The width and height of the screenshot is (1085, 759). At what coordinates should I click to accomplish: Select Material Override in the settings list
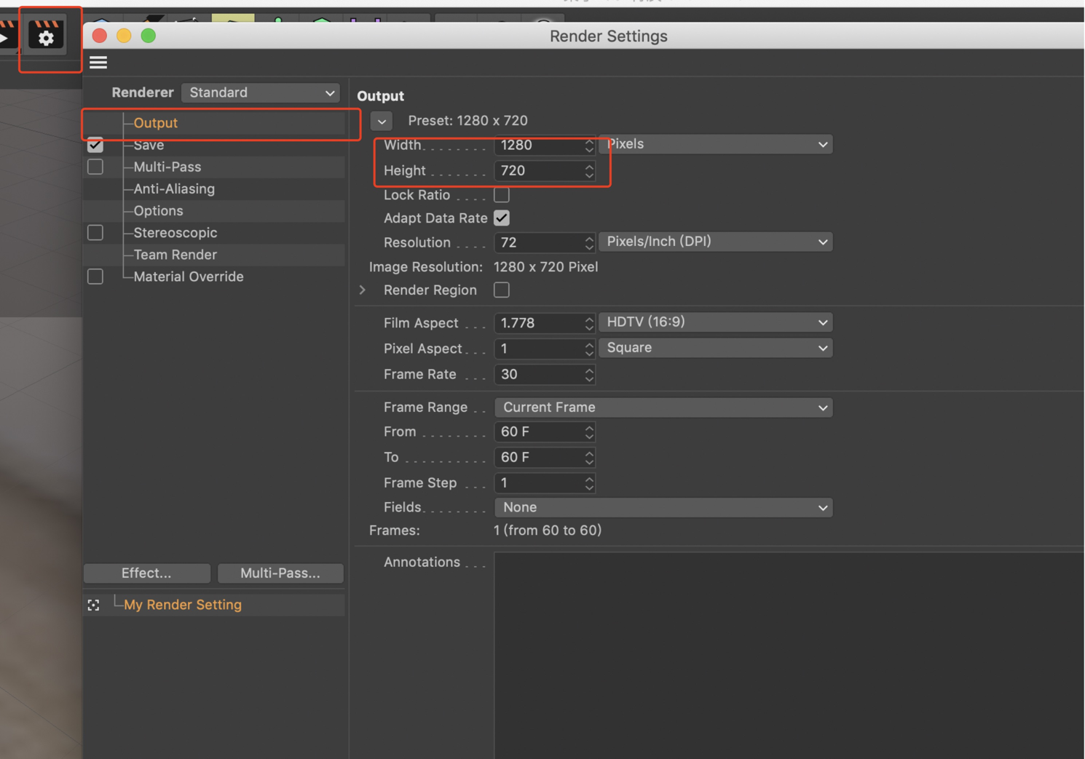[189, 277]
